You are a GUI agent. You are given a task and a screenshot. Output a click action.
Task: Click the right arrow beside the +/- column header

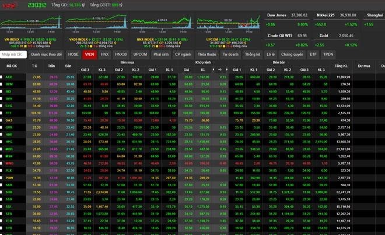[x=227, y=70]
